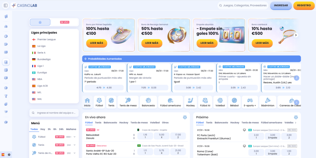Click the REGISTRO button

point(304,6)
